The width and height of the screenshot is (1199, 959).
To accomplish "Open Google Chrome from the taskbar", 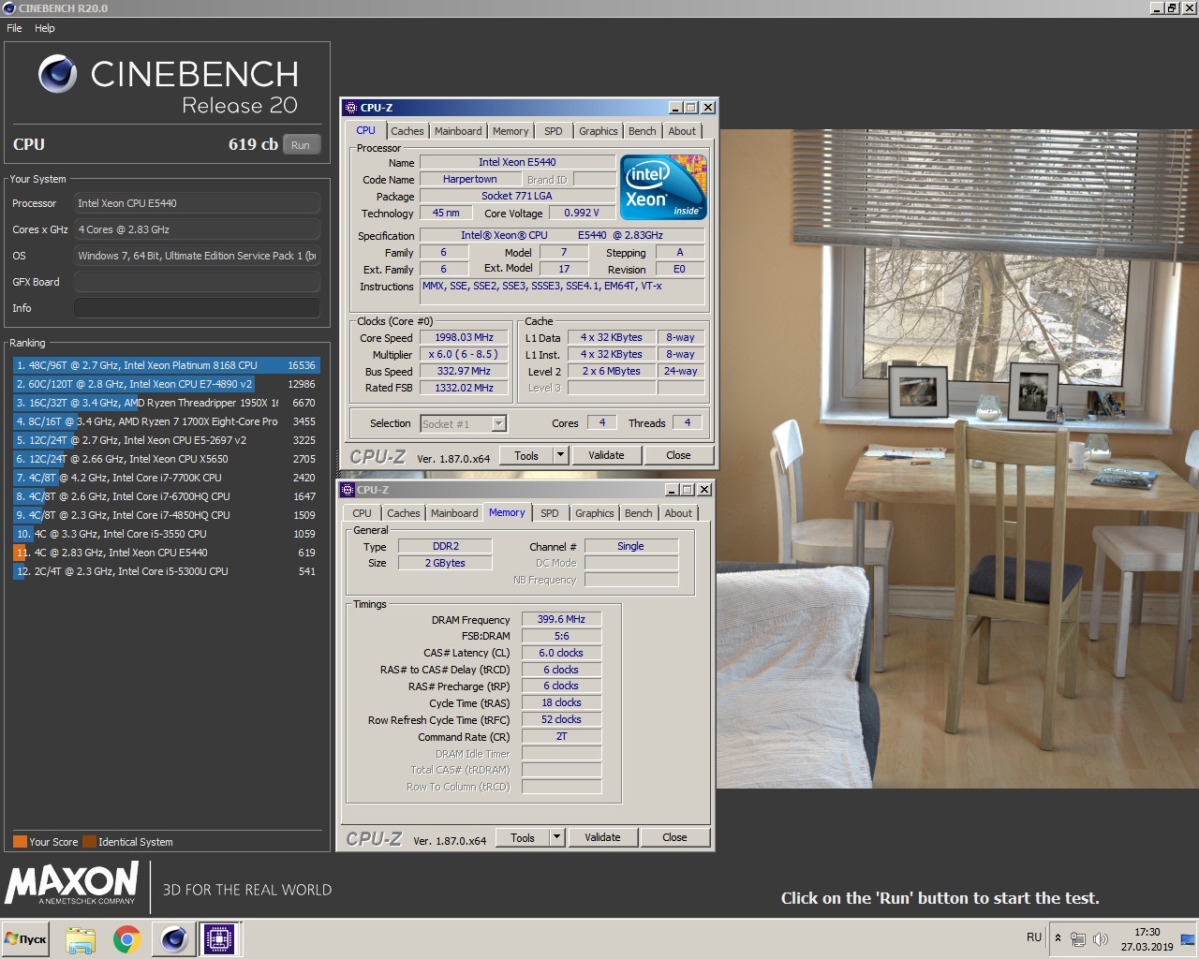I will [126, 939].
